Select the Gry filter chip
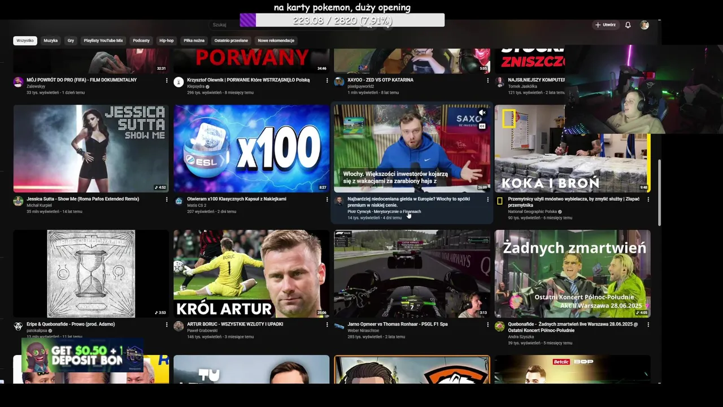723x407 pixels. coord(71,41)
